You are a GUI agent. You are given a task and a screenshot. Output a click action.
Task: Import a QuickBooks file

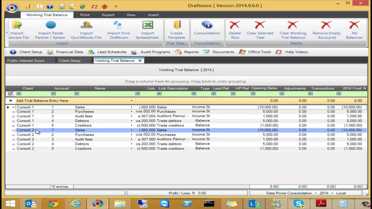[x=86, y=30]
